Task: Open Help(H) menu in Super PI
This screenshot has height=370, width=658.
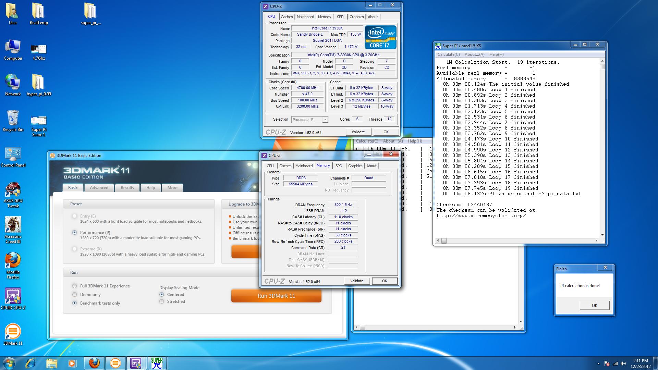Action: click(x=496, y=54)
